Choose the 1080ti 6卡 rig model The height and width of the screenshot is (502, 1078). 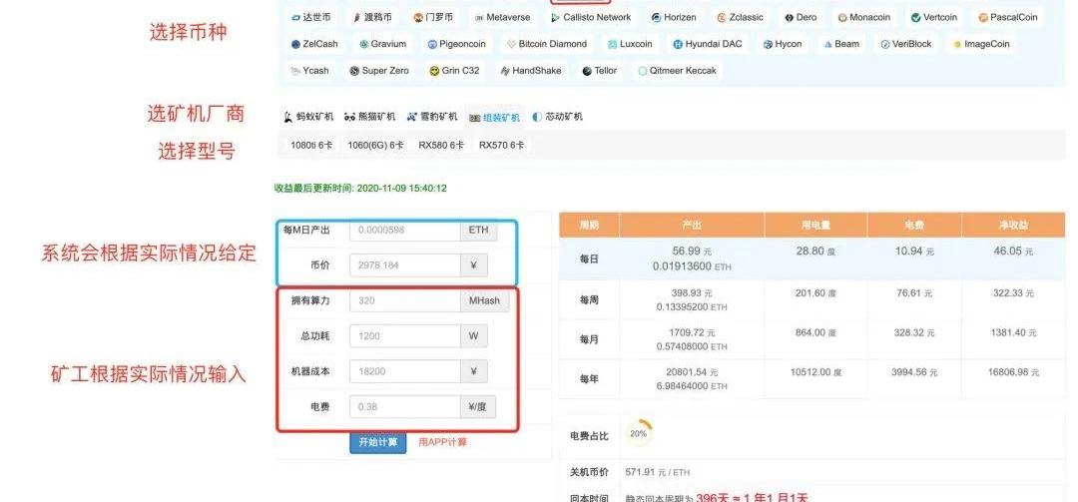[x=311, y=146]
